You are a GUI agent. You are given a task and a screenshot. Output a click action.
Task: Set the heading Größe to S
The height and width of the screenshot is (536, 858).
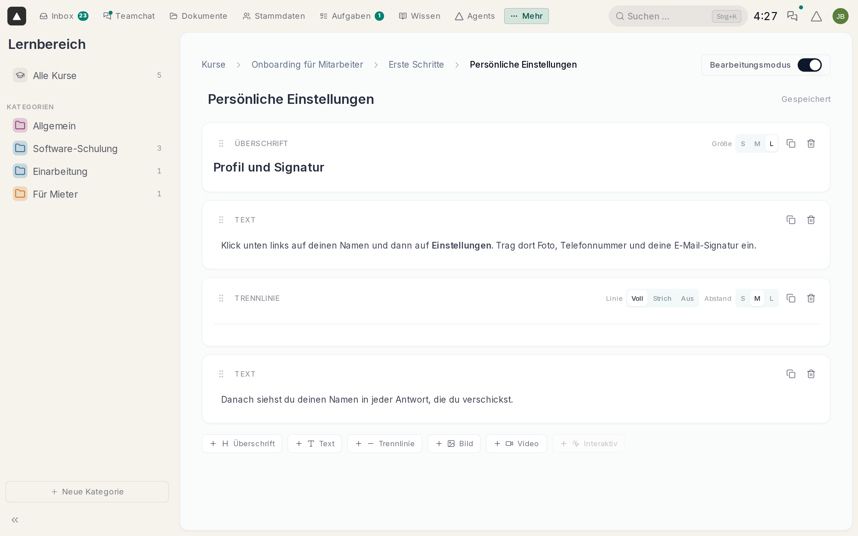pos(743,144)
